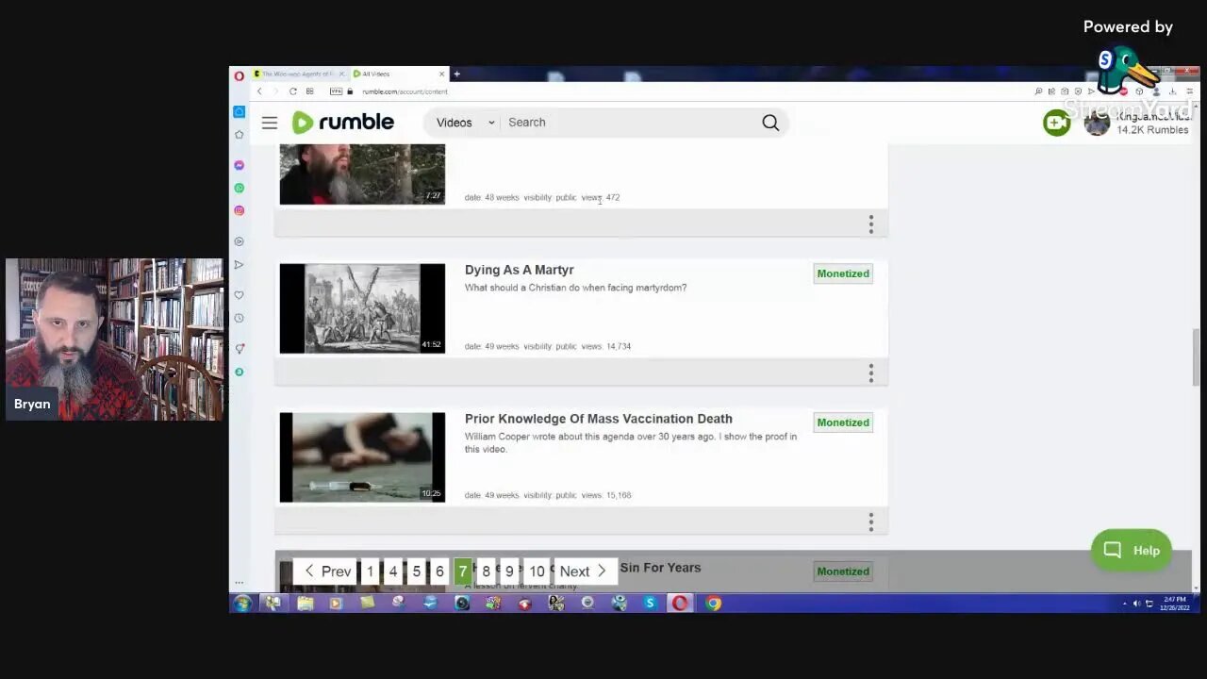
Task: Open the Dying As A Martyr title
Action: pyautogui.click(x=520, y=270)
